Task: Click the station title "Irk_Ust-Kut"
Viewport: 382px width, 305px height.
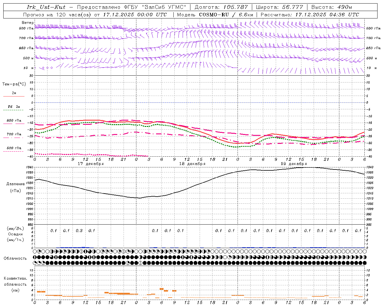Action: pyautogui.click(x=46, y=7)
